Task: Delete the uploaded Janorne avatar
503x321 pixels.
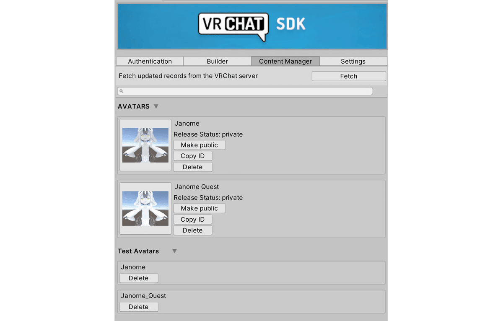Action: (x=192, y=167)
